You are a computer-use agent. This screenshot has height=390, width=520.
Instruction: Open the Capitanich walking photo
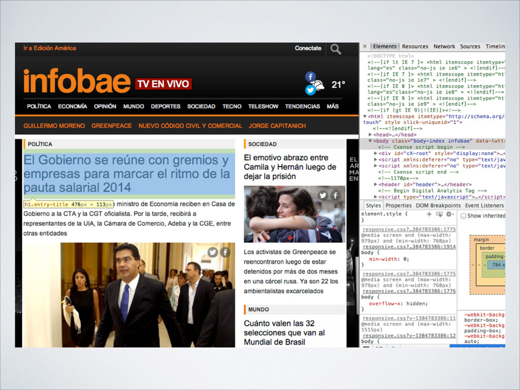[129, 295]
